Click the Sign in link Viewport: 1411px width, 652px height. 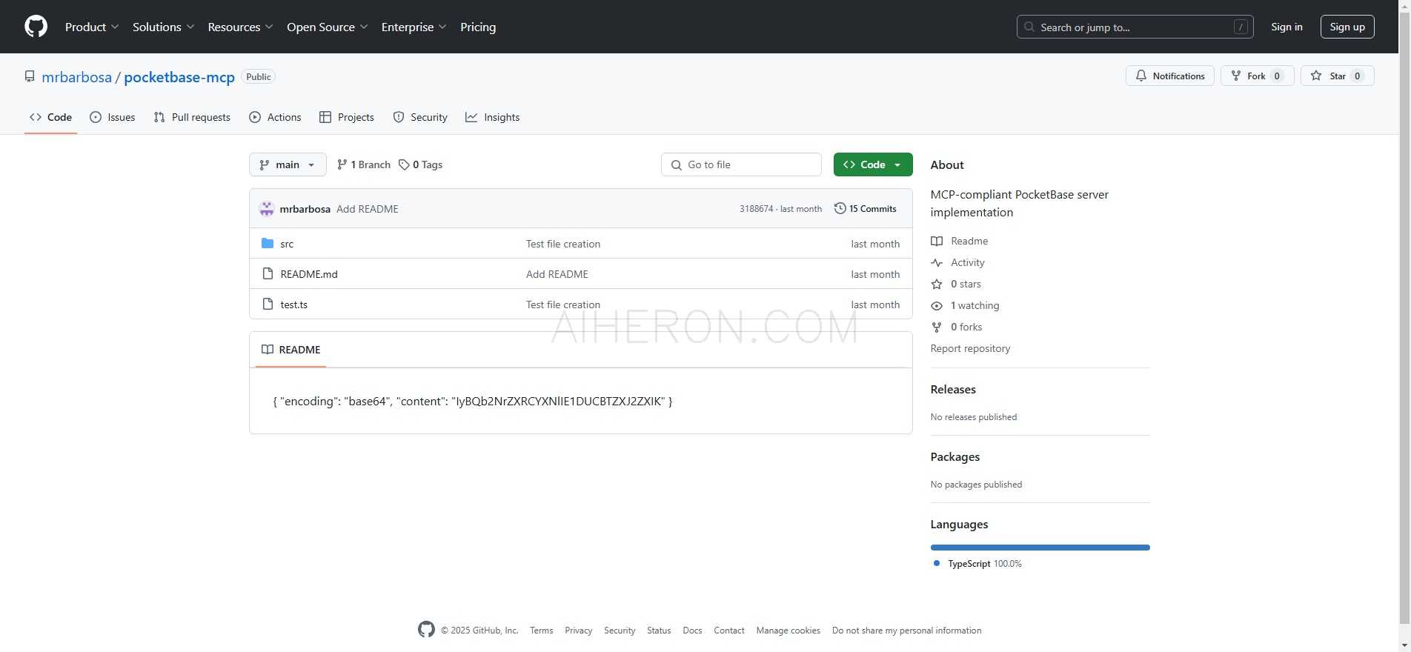(x=1286, y=27)
